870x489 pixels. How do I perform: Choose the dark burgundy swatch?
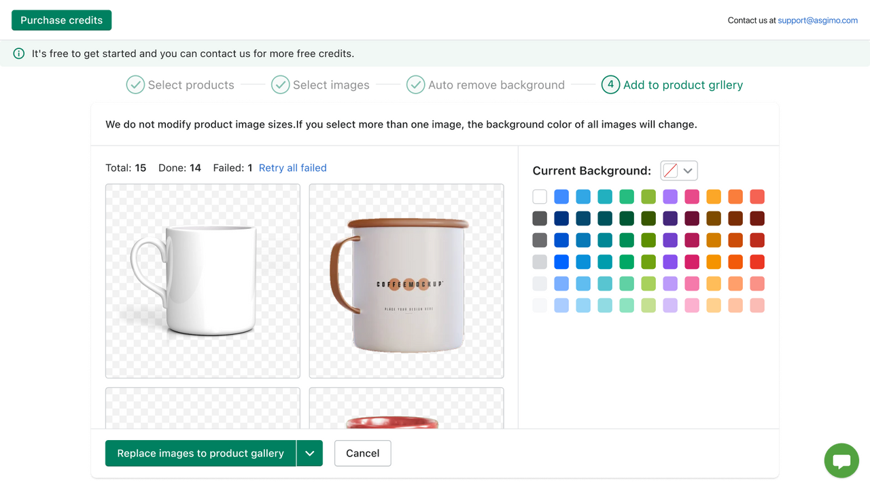coord(692,219)
